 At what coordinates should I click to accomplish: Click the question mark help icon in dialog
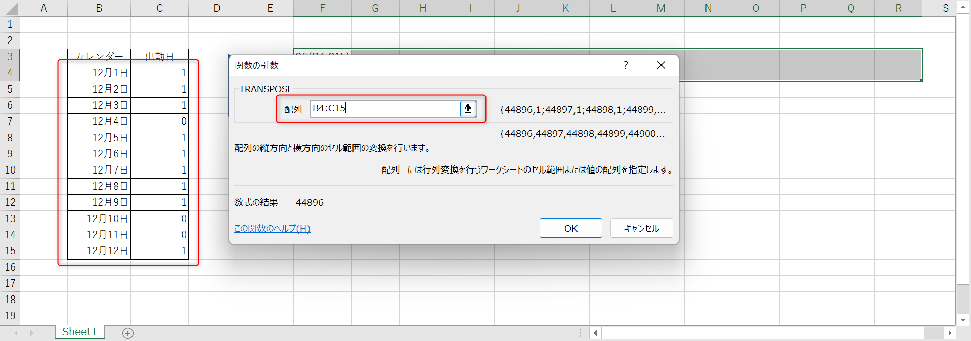626,65
